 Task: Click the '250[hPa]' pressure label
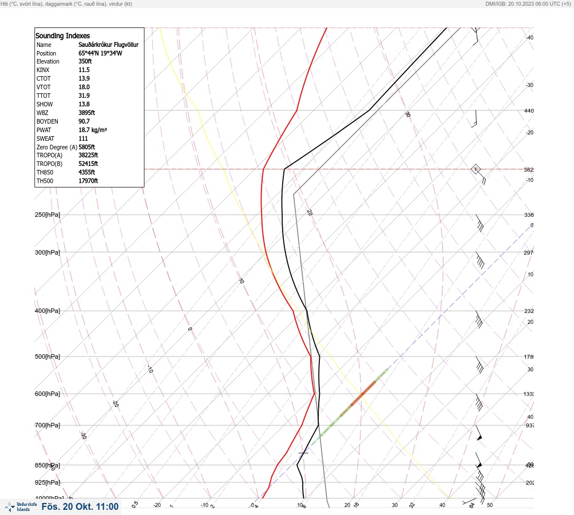pos(47,215)
